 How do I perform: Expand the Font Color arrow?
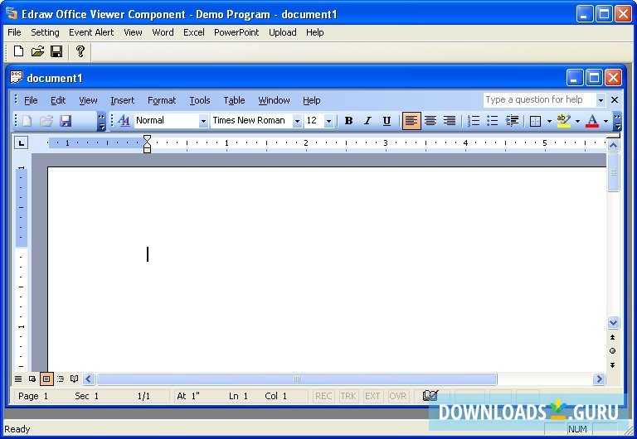pyautogui.click(x=605, y=121)
